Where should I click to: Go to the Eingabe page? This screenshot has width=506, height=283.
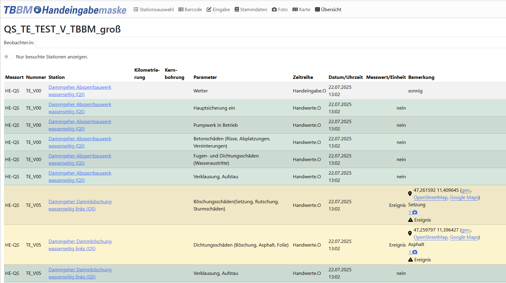(218, 9)
